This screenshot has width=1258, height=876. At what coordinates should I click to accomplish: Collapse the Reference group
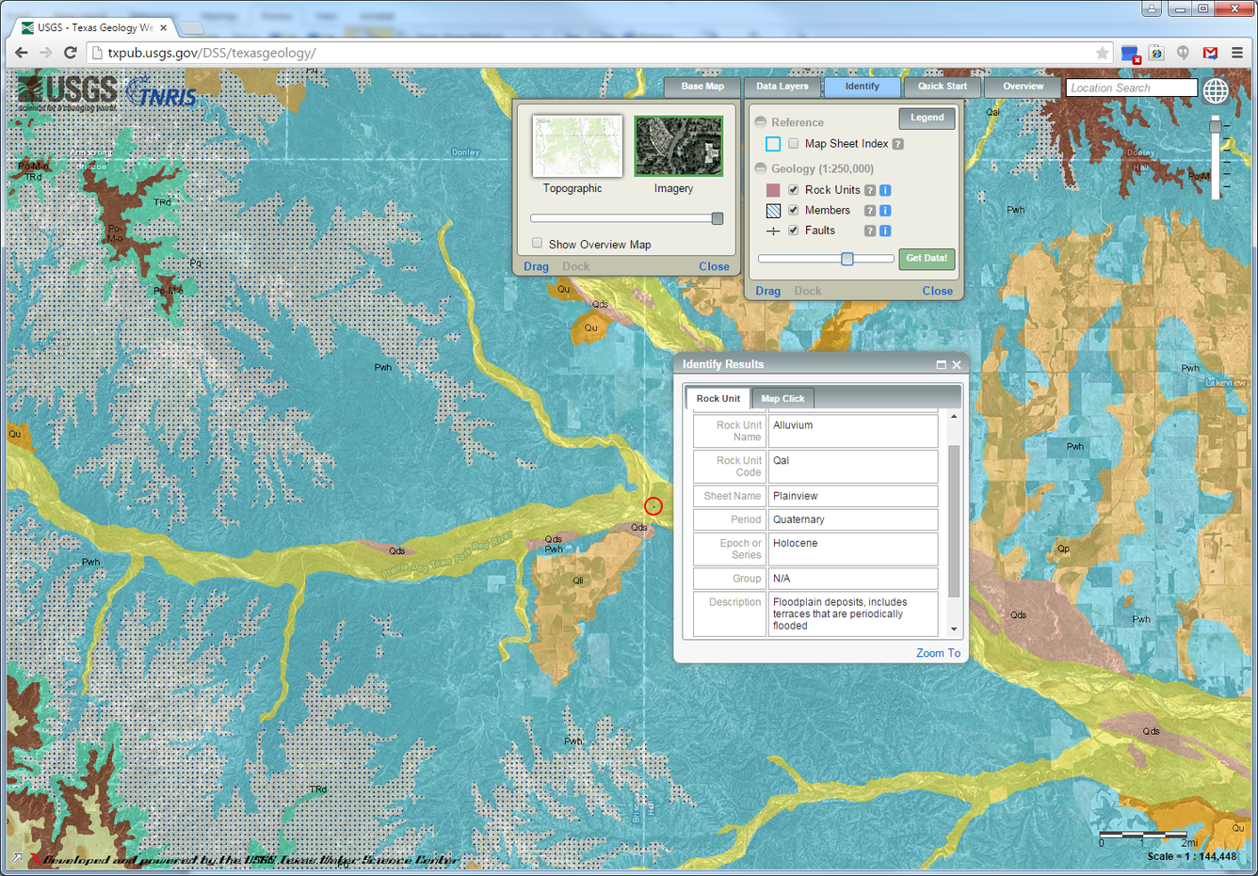pos(761,122)
